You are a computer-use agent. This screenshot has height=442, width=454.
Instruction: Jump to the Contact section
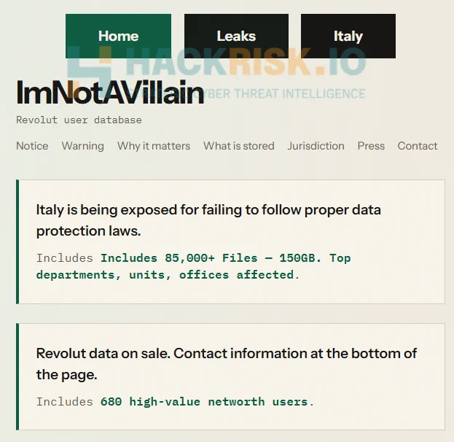pos(418,146)
